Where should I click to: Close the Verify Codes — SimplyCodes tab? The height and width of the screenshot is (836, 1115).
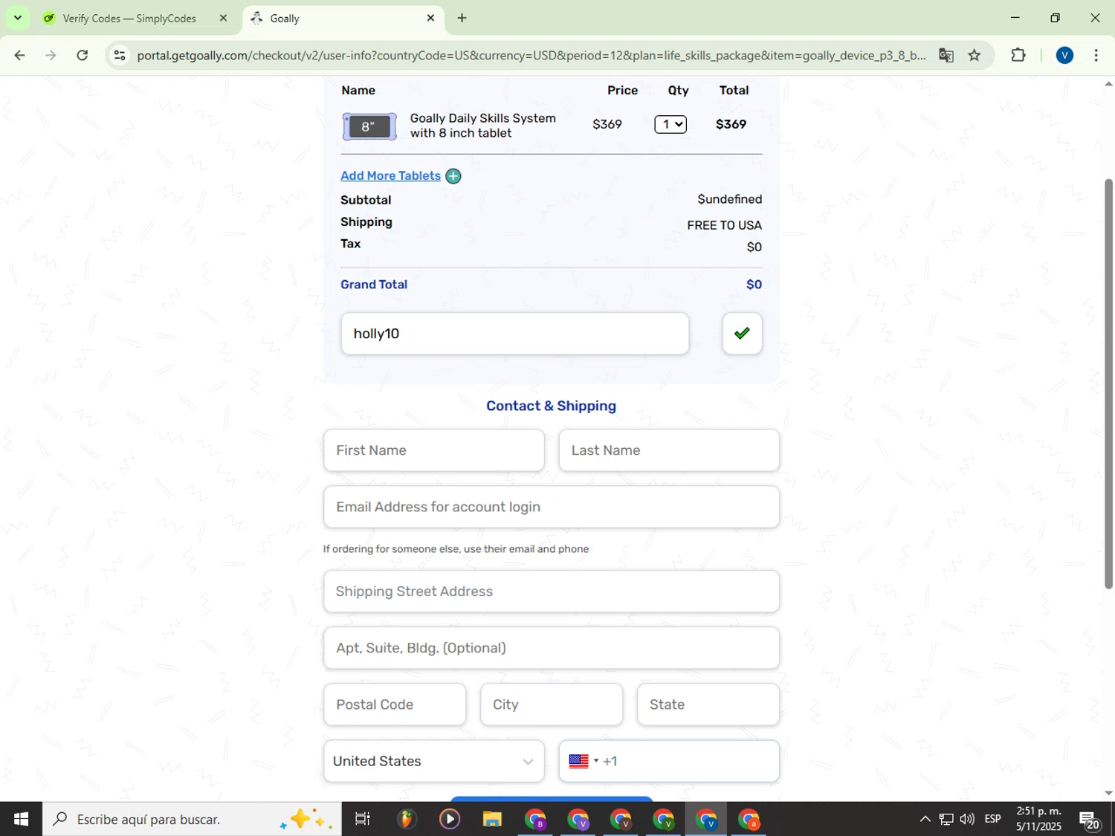(x=222, y=18)
